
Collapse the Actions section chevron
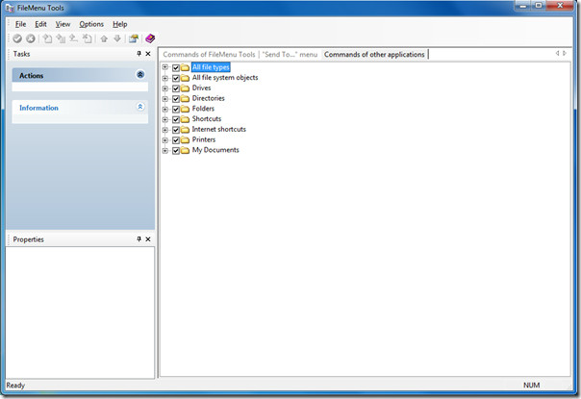(x=140, y=74)
